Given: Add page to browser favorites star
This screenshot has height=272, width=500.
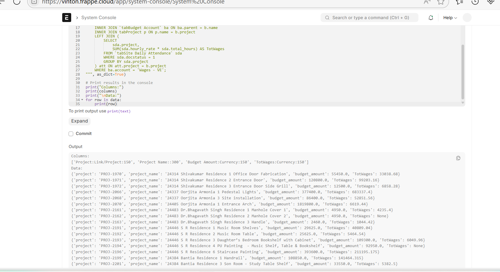Looking at the screenshot, I should (x=441, y=2).
